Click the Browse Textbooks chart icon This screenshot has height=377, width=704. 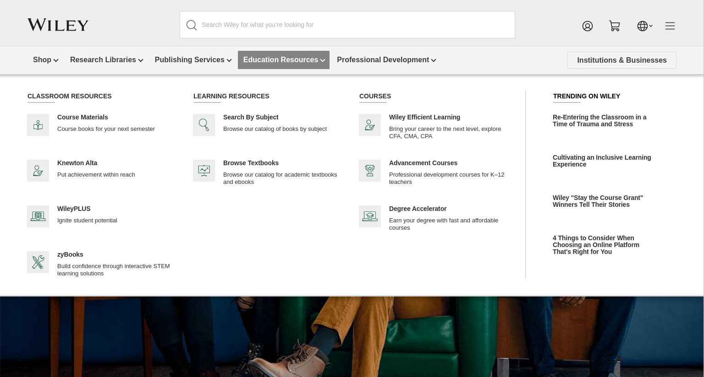pos(204,171)
